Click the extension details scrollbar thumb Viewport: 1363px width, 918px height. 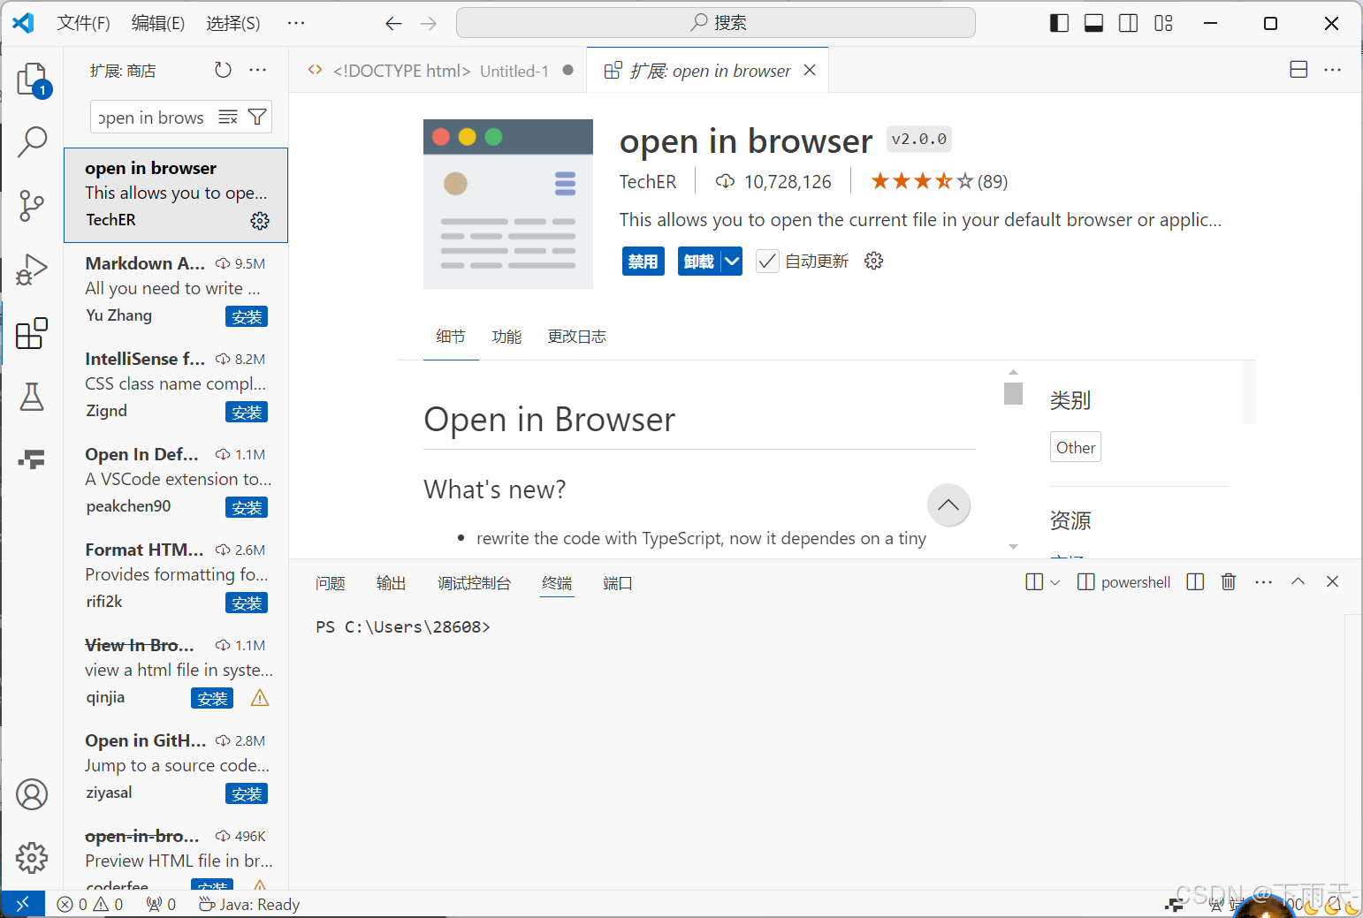pos(1014,393)
